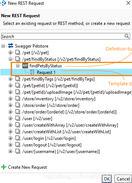Click the GET method icon of findPetsByStatus

pyautogui.click(x=25, y=66)
